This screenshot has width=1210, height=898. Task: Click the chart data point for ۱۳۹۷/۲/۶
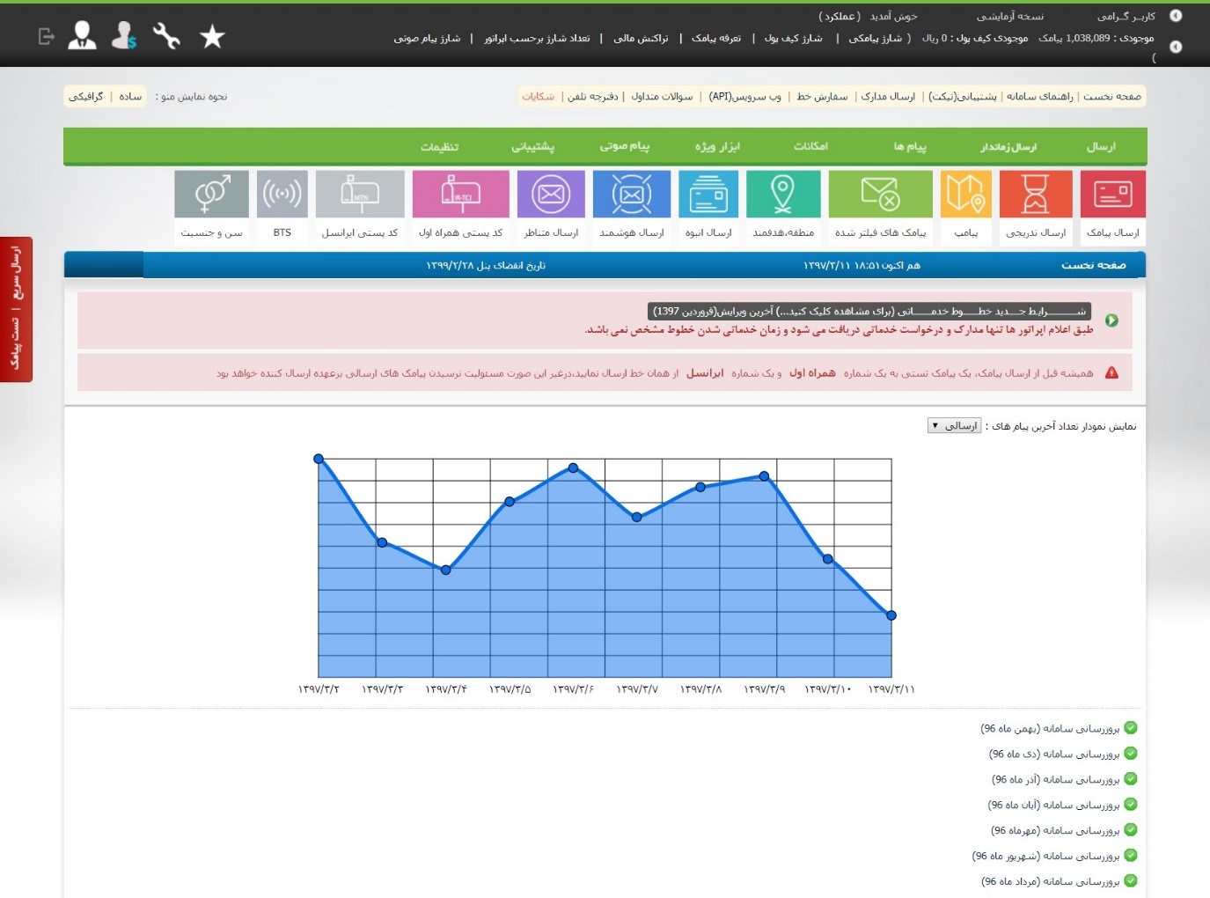(573, 467)
